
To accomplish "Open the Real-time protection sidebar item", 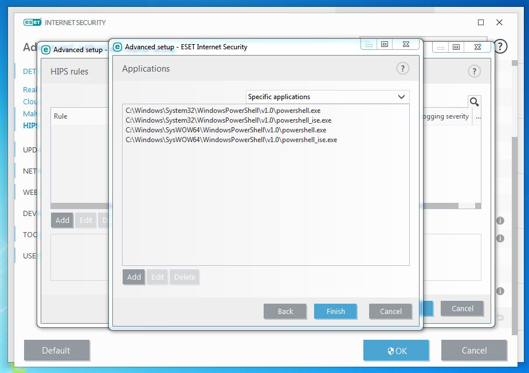I will pyautogui.click(x=30, y=90).
